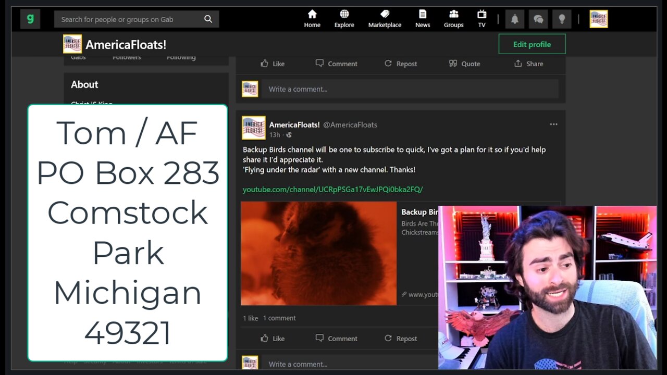Open the three-dot post options menu
Viewport: 667px width, 375px height.
point(553,124)
